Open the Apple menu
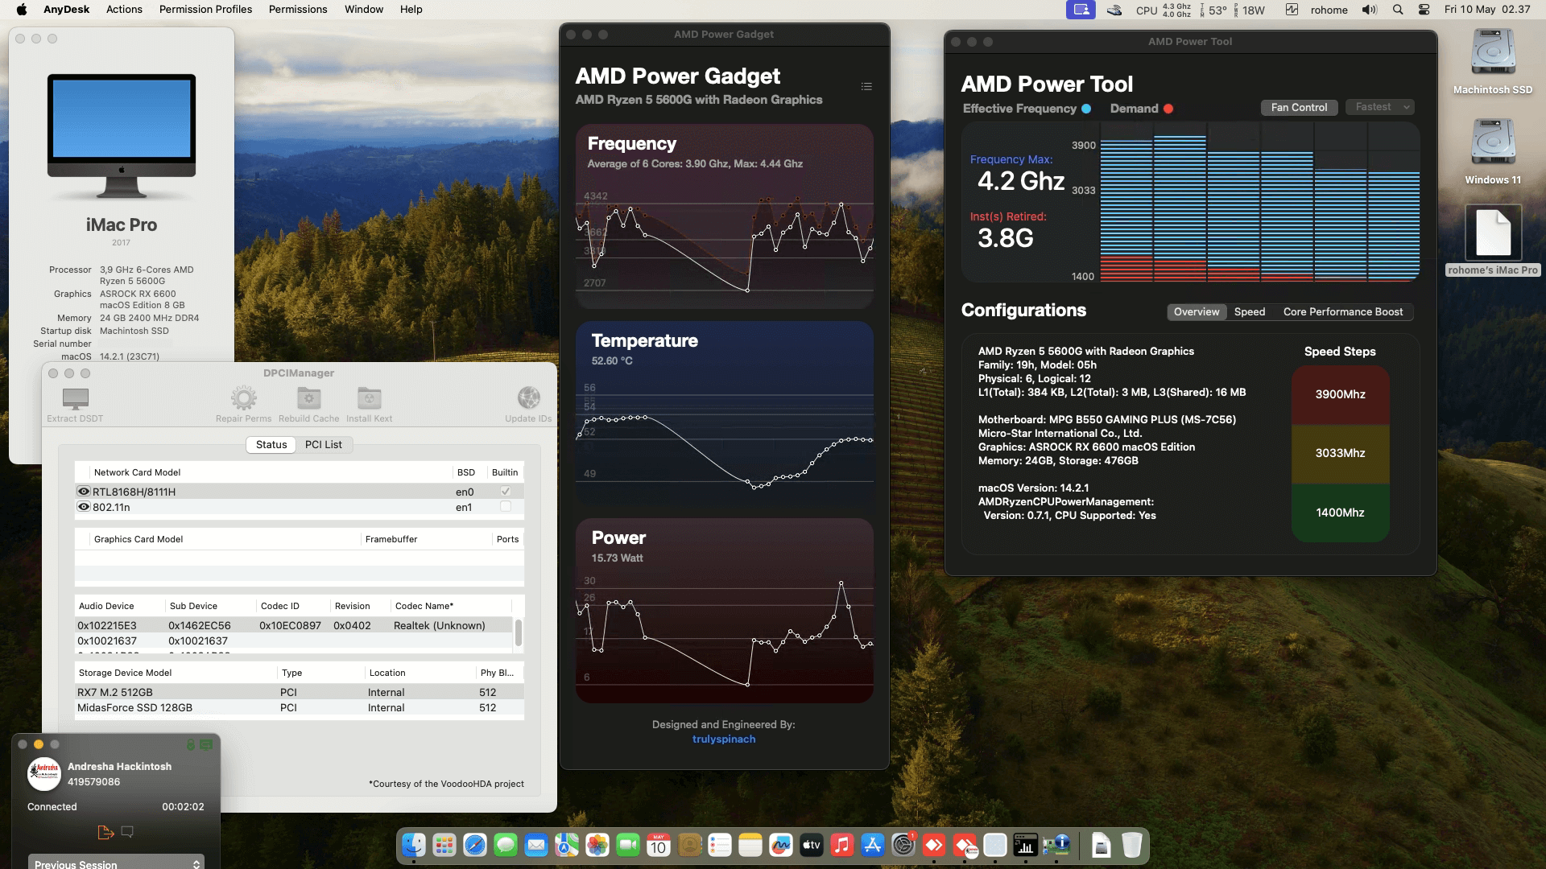This screenshot has height=869, width=1546. (21, 10)
